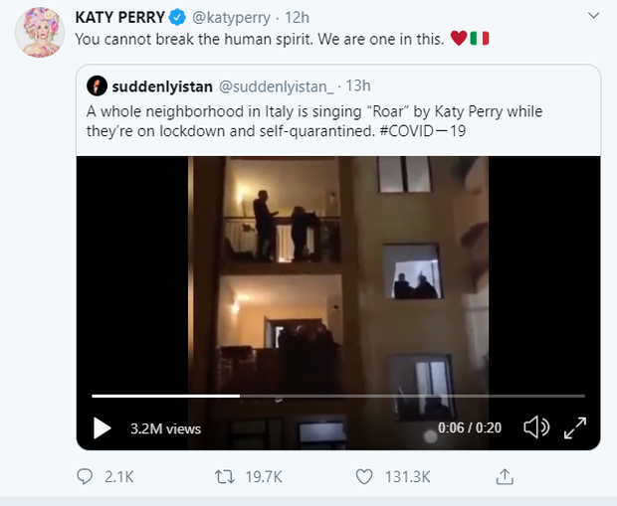Seek on the video progress bar

point(299,396)
